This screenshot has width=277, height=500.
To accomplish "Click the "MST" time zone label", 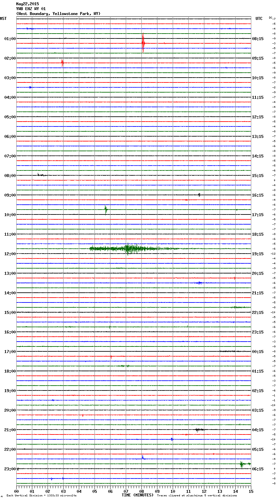I will pyautogui.click(x=3, y=19).
